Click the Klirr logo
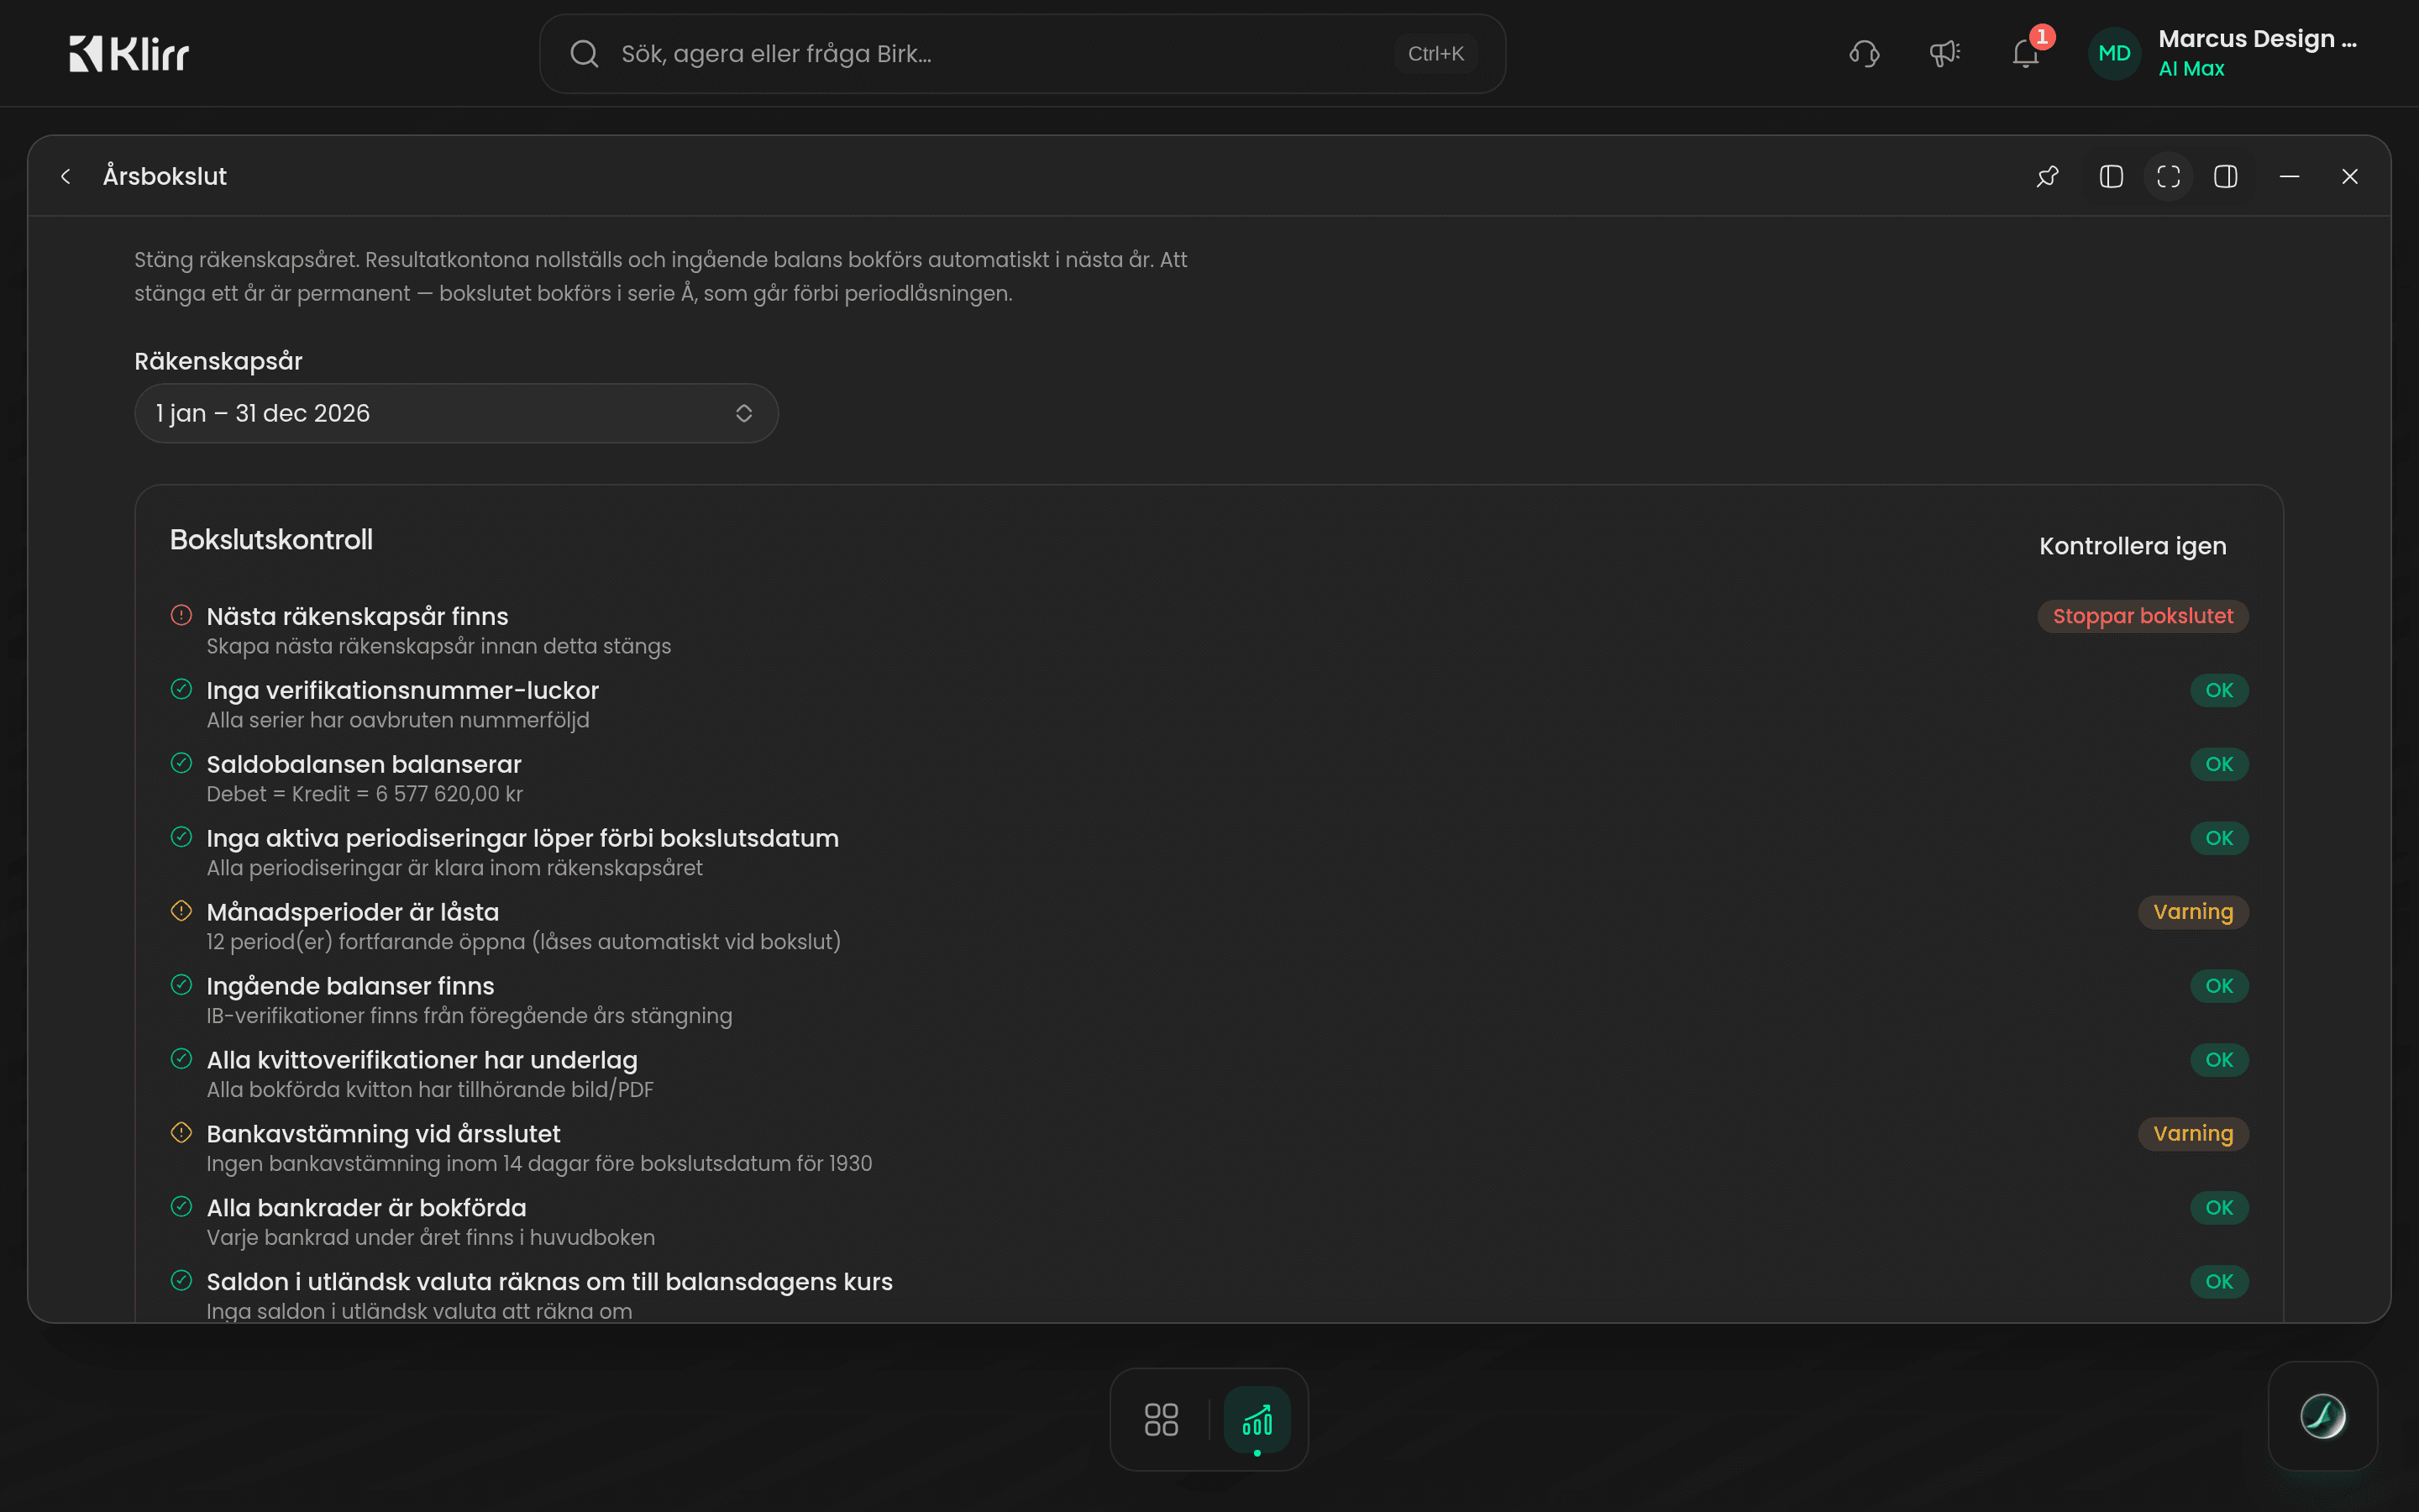Image resolution: width=2419 pixels, height=1512 pixels. pos(129,53)
